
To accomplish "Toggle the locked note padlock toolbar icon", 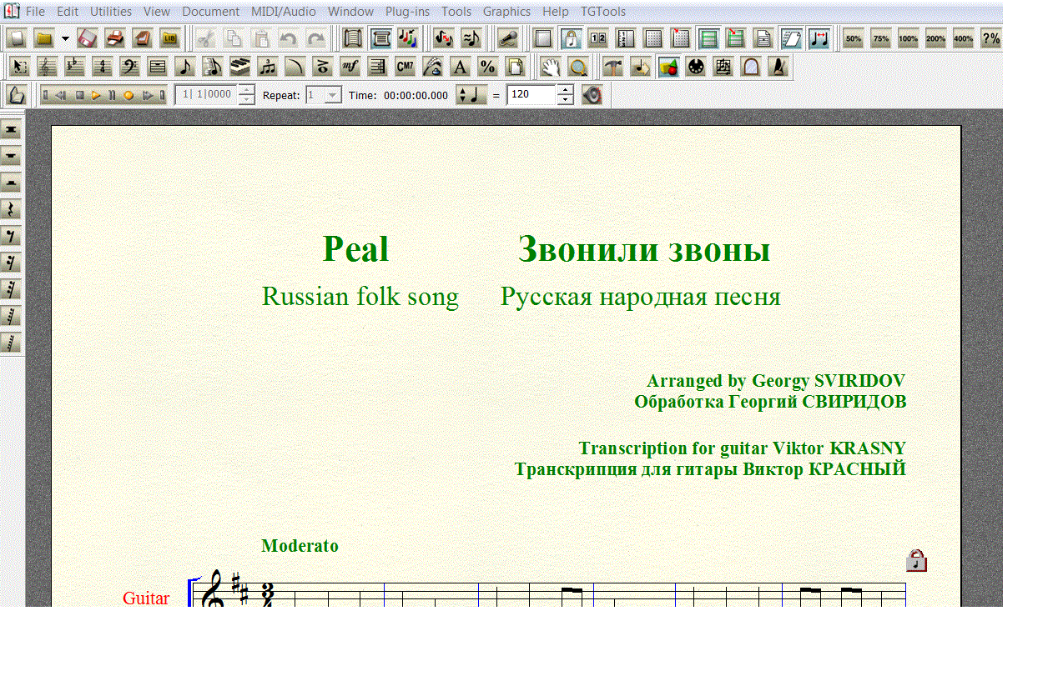I will 571,38.
